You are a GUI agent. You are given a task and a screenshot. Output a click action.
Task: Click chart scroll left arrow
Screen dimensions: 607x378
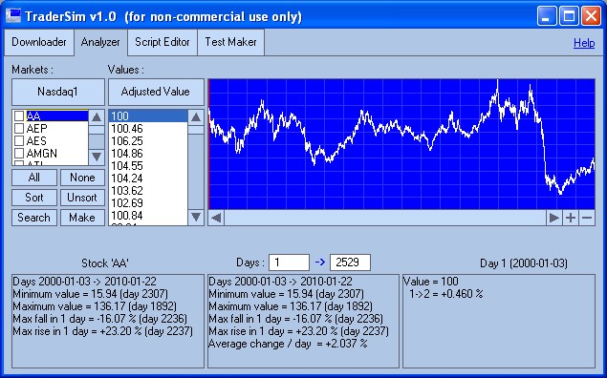[x=216, y=218]
